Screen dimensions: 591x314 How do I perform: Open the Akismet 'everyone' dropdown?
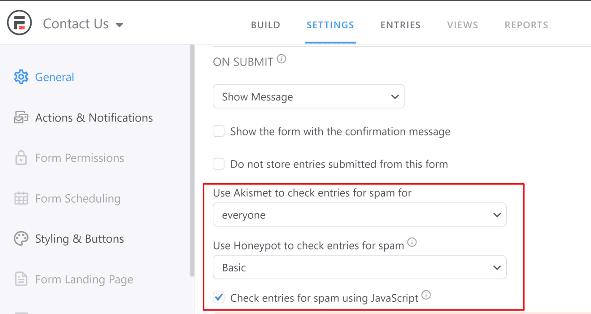[359, 214]
